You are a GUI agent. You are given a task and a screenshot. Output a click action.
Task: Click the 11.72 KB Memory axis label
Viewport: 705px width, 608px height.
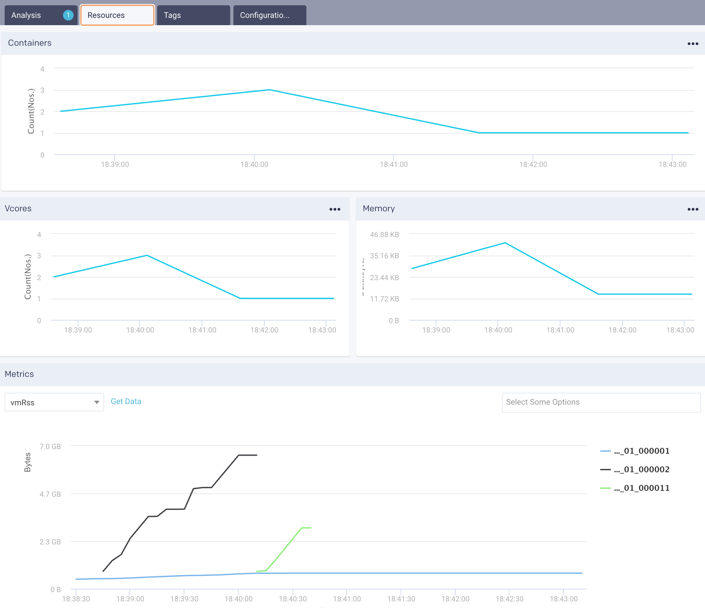(384, 299)
